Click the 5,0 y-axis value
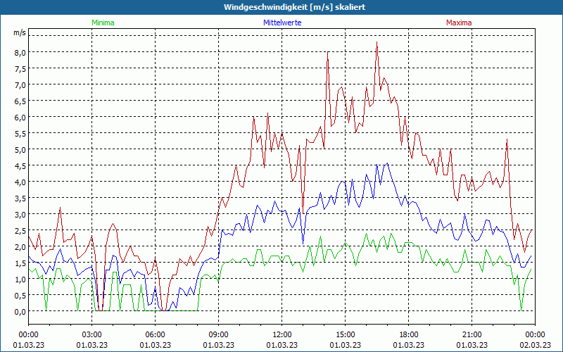The height and width of the screenshot is (352, 563). (20, 149)
